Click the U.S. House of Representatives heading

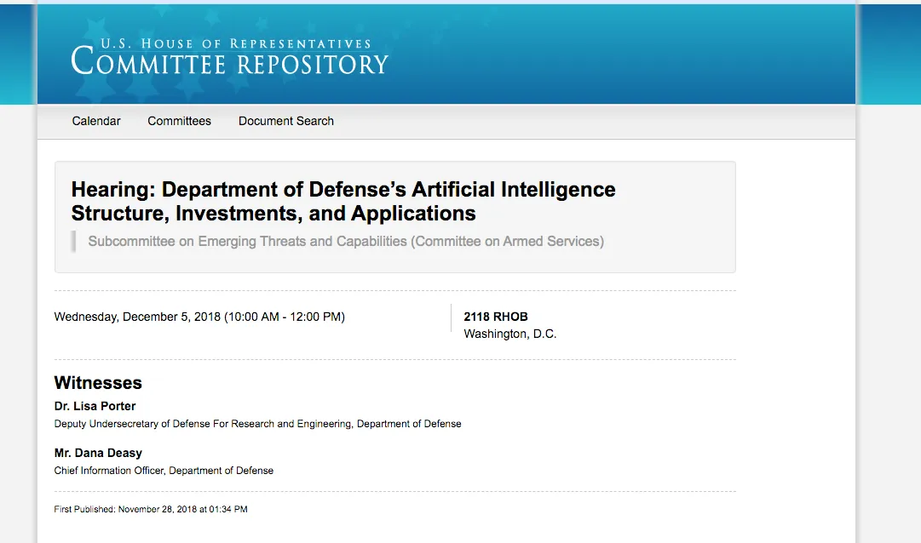pos(236,44)
